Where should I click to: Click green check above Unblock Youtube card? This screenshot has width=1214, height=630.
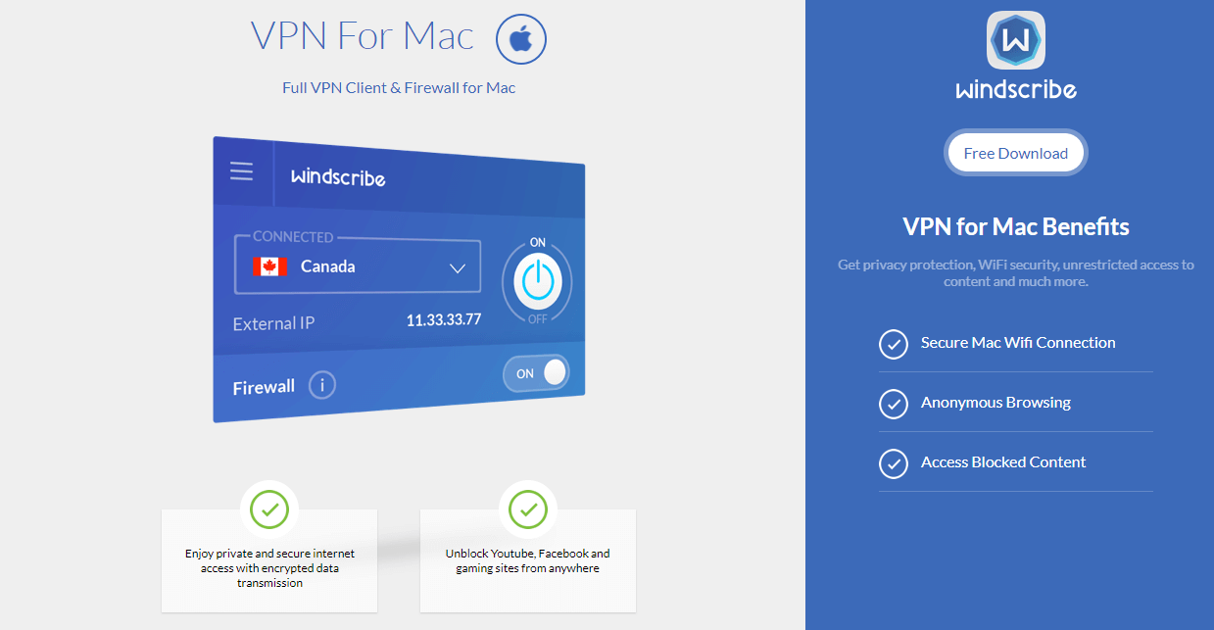528,509
